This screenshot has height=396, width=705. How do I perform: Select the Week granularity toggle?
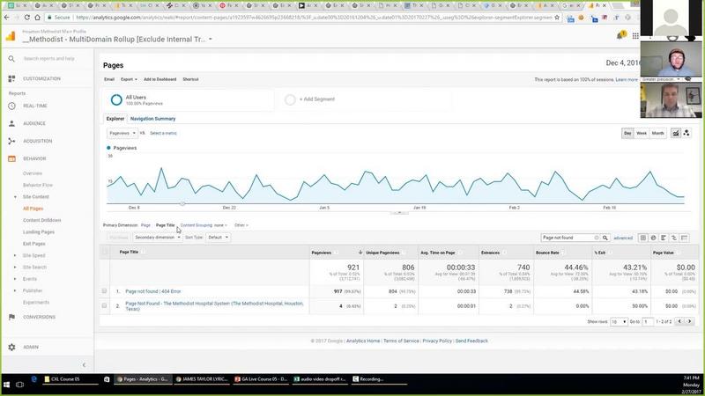pos(642,134)
